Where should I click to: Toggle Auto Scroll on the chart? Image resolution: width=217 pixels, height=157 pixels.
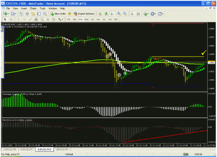[x=132, y=14]
